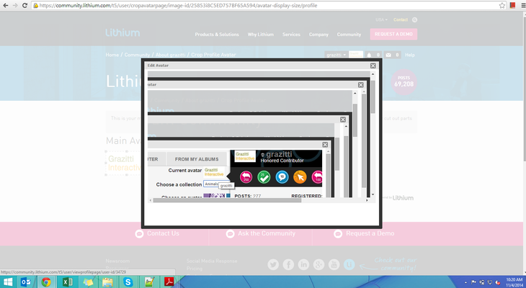The height and width of the screenshot is (288, 526).
Task: Open the Facebook social icon in footer
Action: [288, 264]
